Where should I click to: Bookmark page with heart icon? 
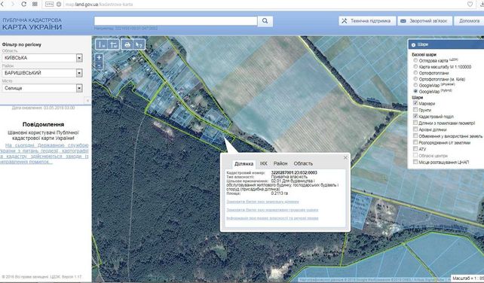(x=470, y=5)
